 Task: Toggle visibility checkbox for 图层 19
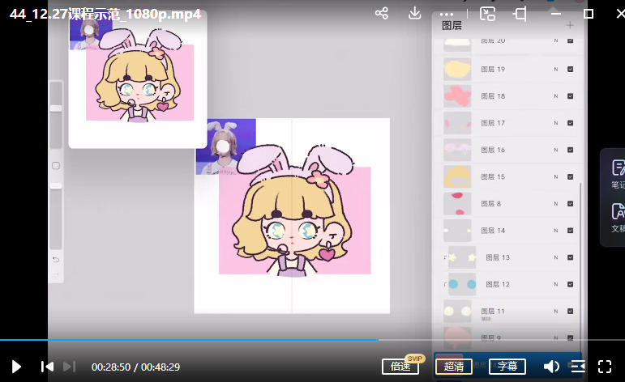click(571, 70)
